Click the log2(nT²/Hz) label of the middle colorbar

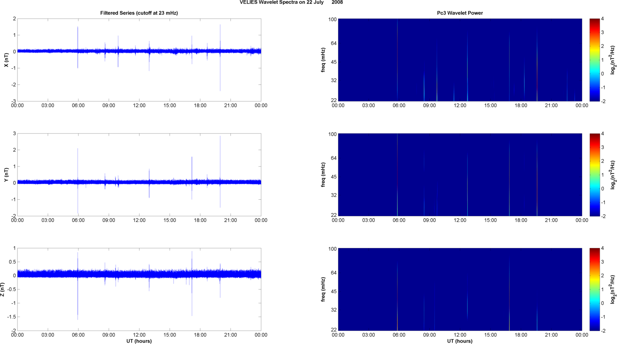(x=613, y=175)
